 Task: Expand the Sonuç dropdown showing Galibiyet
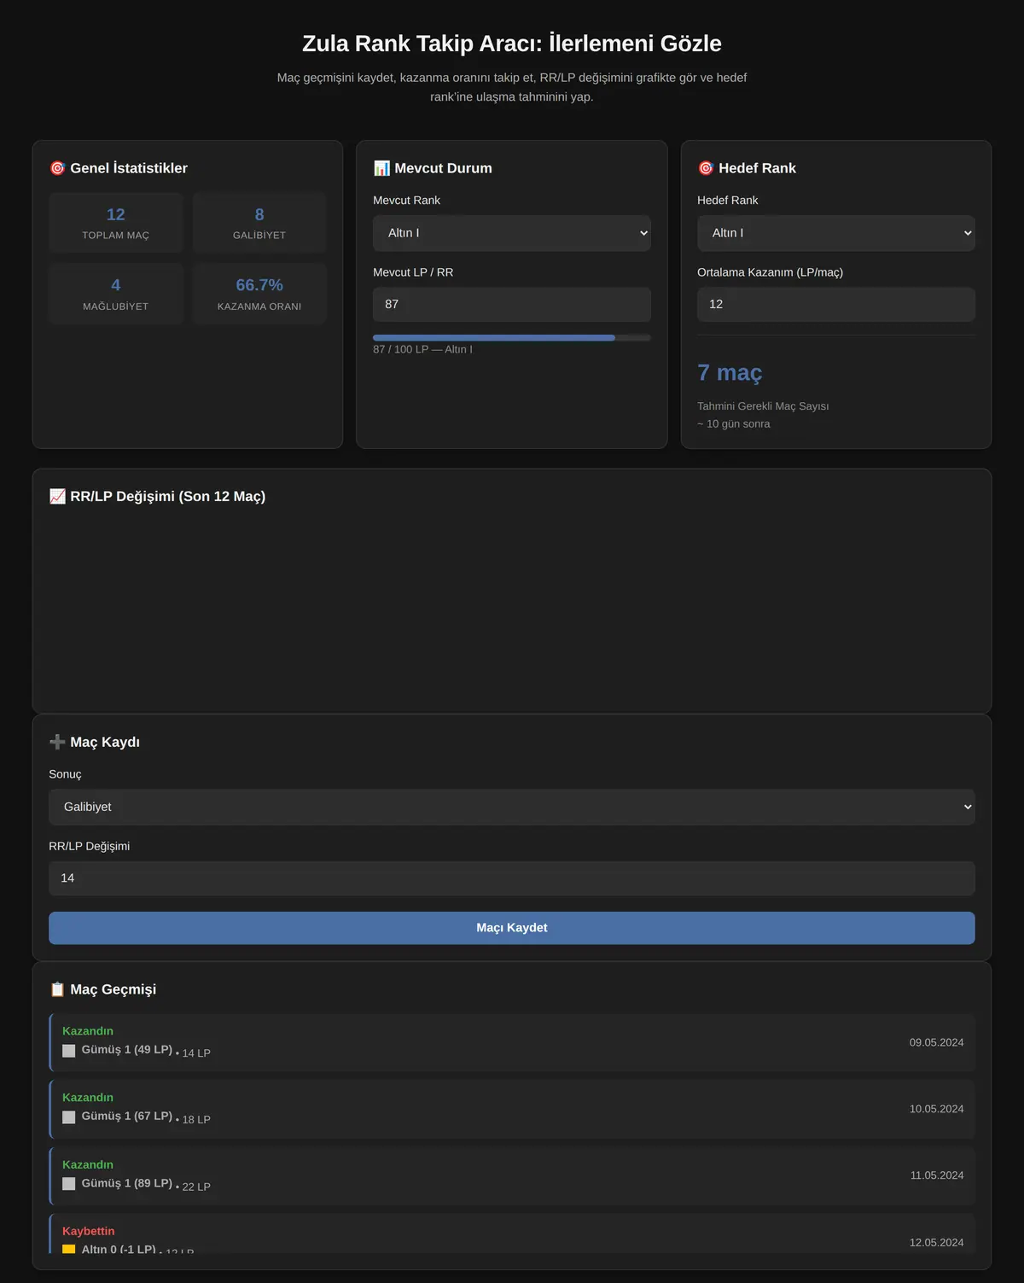512,807
